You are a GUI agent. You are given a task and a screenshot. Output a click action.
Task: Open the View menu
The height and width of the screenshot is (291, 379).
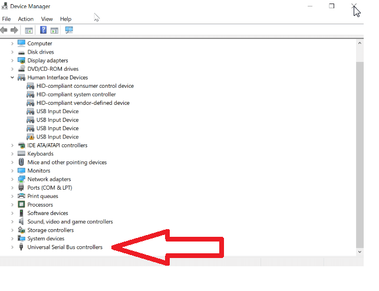47,19
